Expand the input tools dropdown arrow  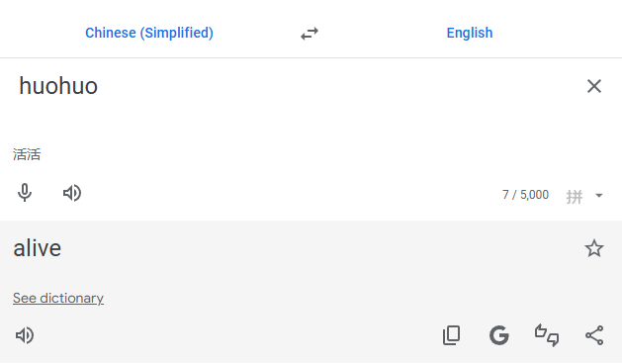599,195
